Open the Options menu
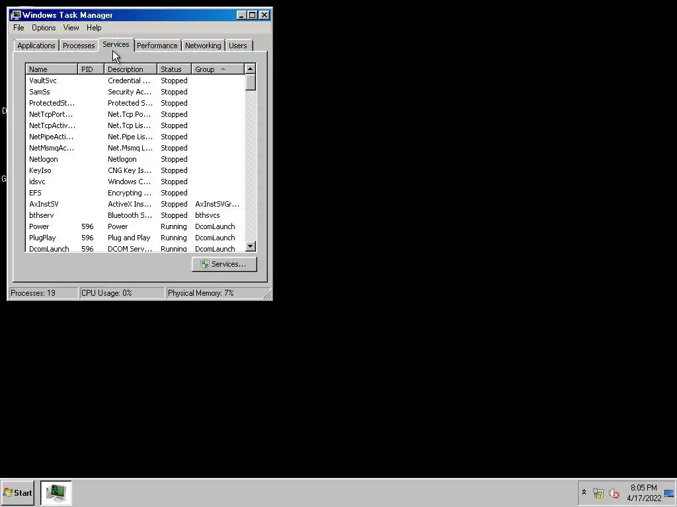Image resolution: width=677 pixels, height=507 pixels. tap(44, 28)
